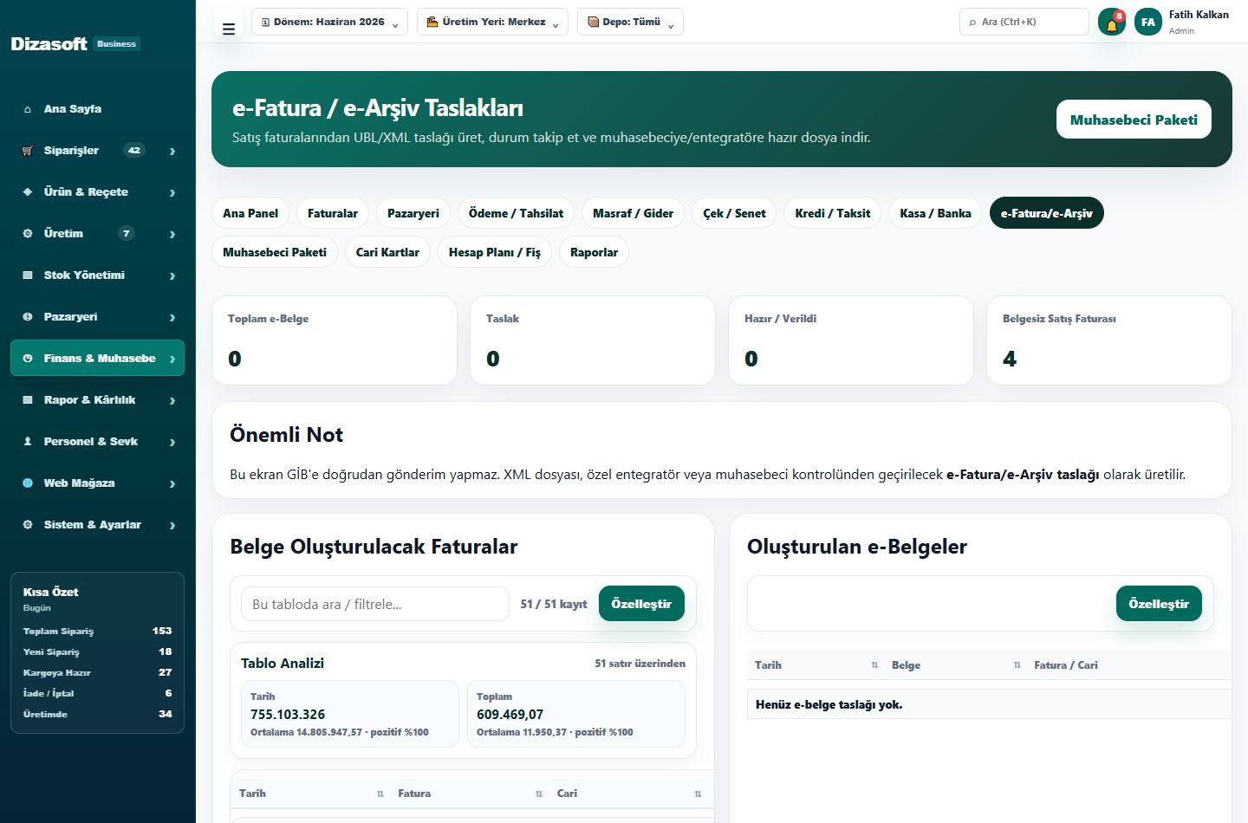The height and width of the screenshot is (823, 1248).
Task: Expand the Siparişler menu chevron
Action: [x=172, y=152]
